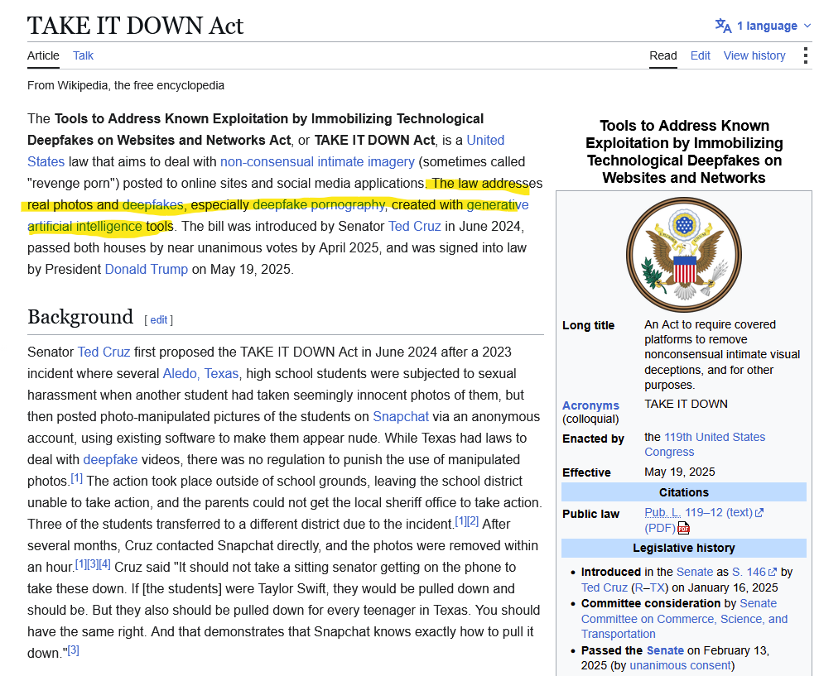The image size is (819, 676).
Task: Click the PDF file icon
Action: click(683, 528)
